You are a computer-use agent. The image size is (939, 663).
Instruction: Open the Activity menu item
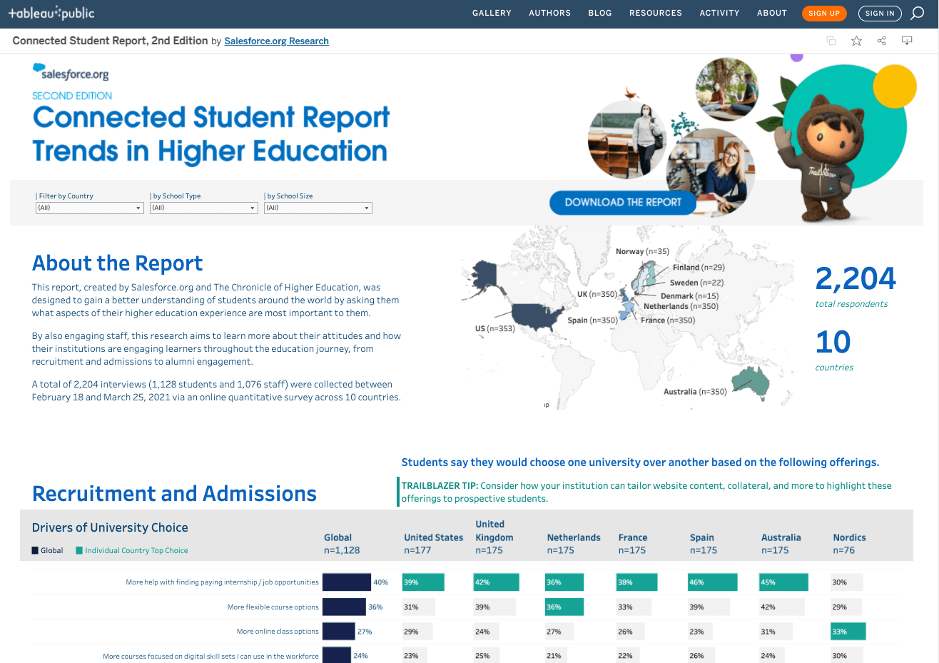coord(719,13)
